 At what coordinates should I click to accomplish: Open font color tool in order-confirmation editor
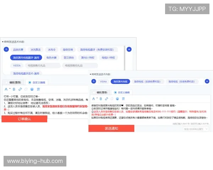coord(6,89)
